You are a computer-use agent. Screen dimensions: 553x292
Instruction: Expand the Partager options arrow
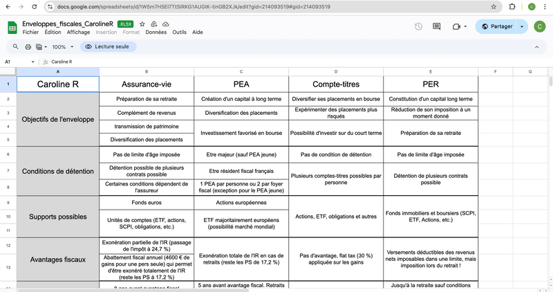[522, 26]
